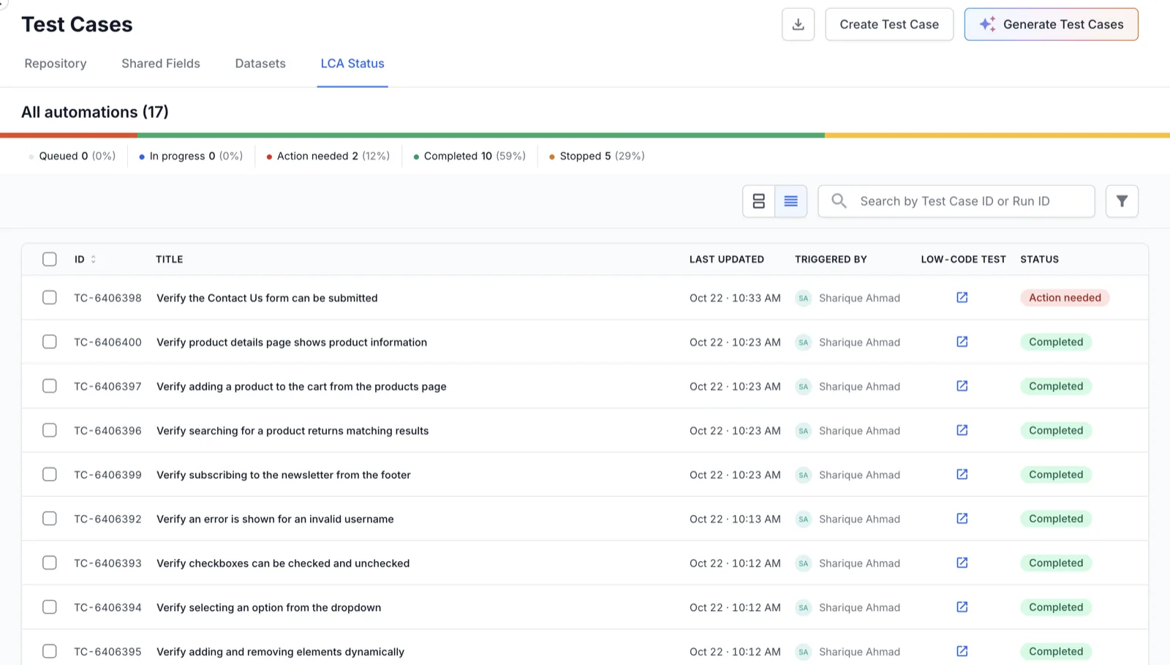This screenshot has height=665, width=1170.
Task: Open low-code test for TC-6406400
Action: (962, 342)
